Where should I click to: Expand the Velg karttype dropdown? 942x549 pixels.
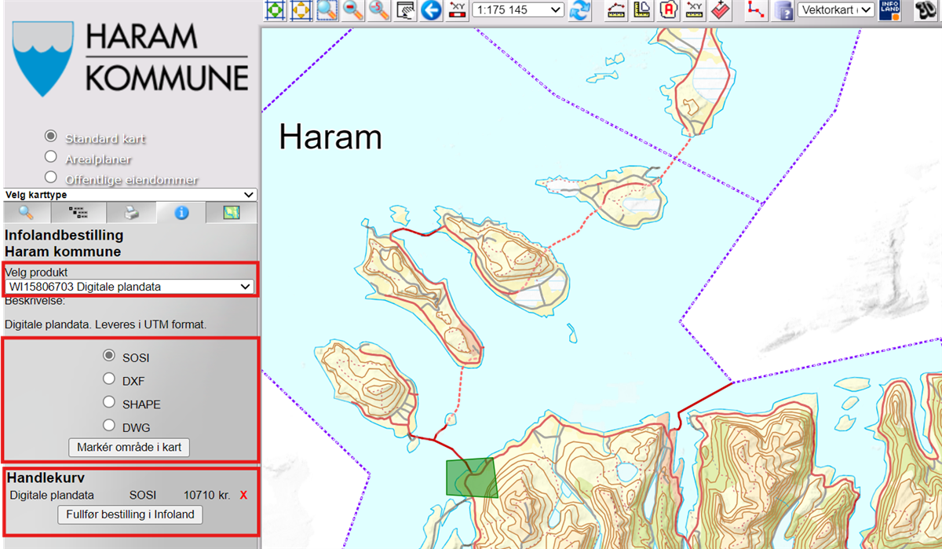coord(130,195)
